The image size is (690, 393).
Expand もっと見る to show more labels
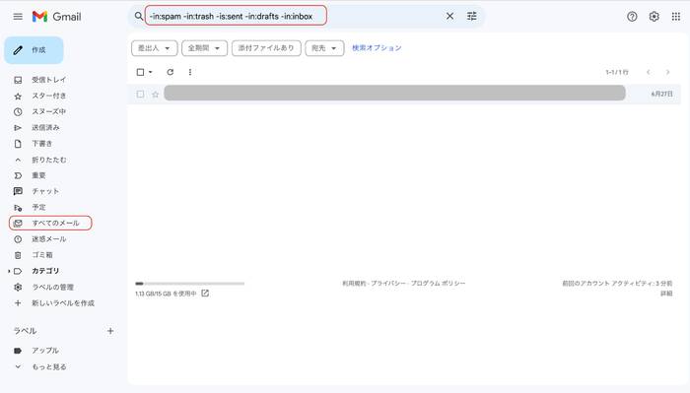pyautogui.click(x=49, y=366)
